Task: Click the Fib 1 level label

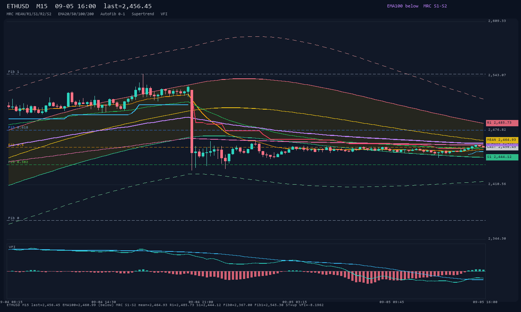Action: click(14, 72)
